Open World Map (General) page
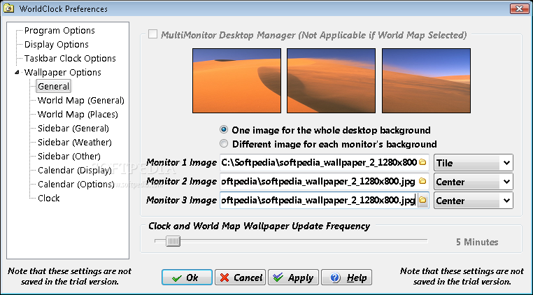This screenshot has width=533, height=295. pos(81,100)
